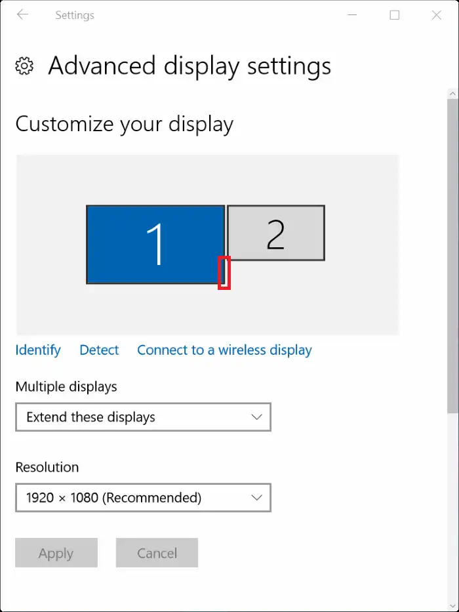Click the Multiple displays label
Screen dimensions: 459x612
point(66,387)
